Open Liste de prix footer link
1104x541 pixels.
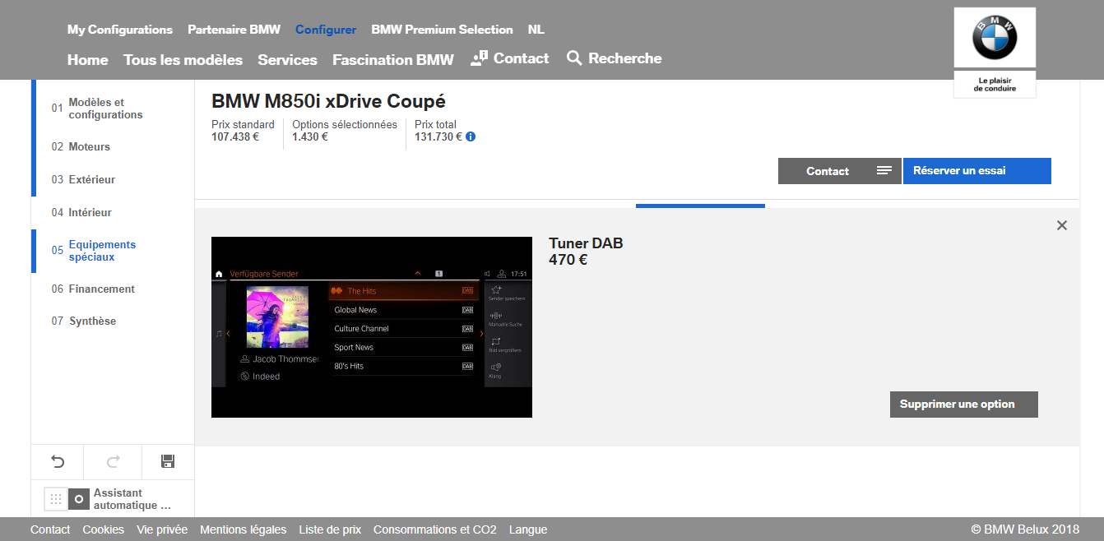(330, 529)
